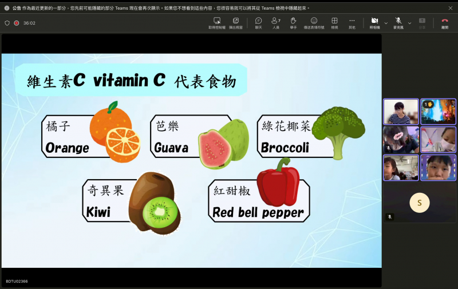The image size is (458, 289).
Task: Show the people (人員) list
Action: (276, 23)
